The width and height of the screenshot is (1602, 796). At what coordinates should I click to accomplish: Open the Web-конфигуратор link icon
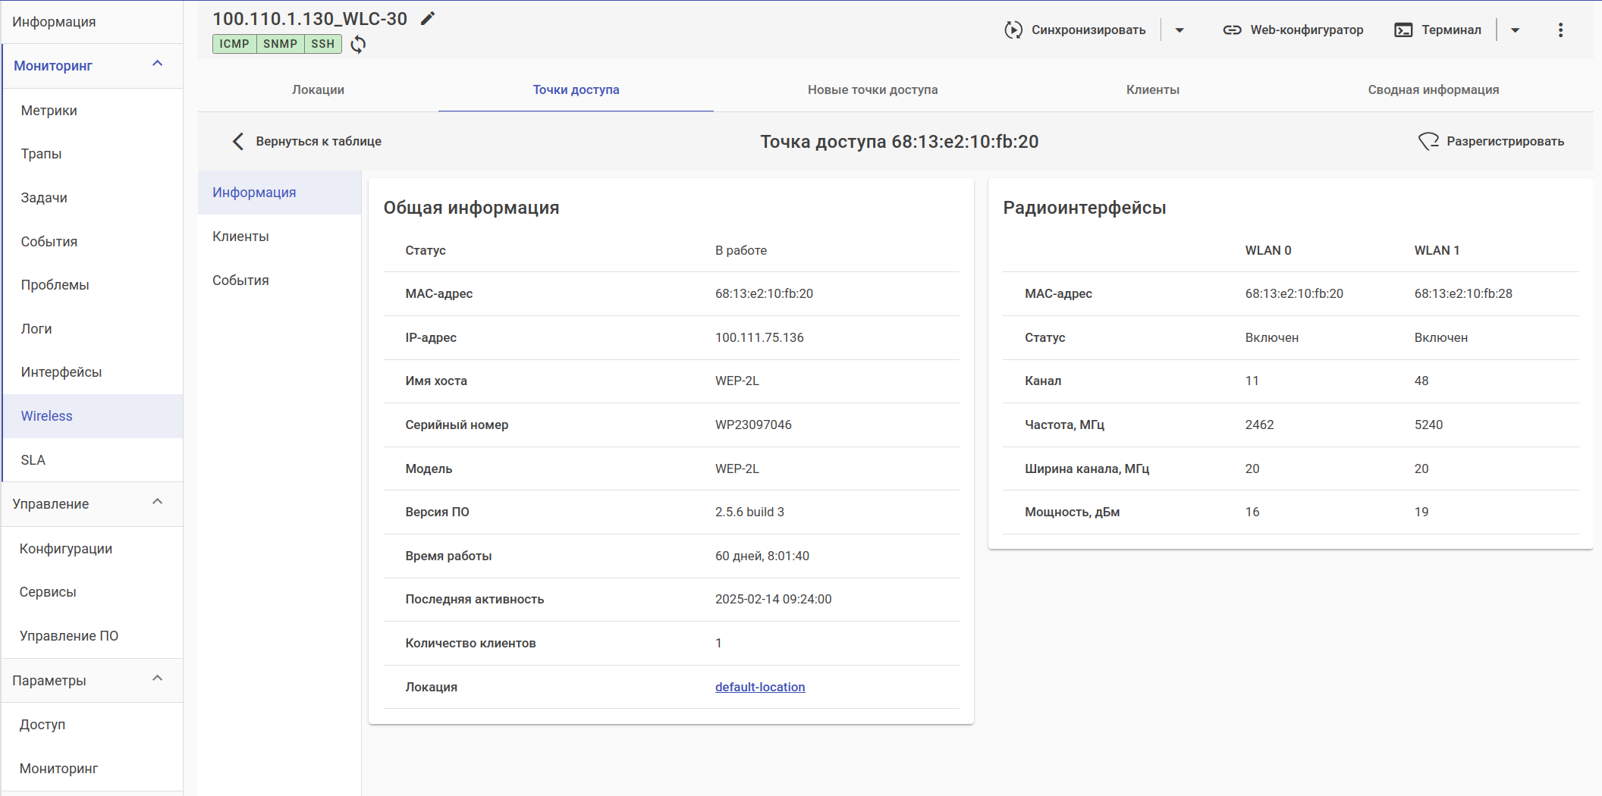(x=1232, y=30)
